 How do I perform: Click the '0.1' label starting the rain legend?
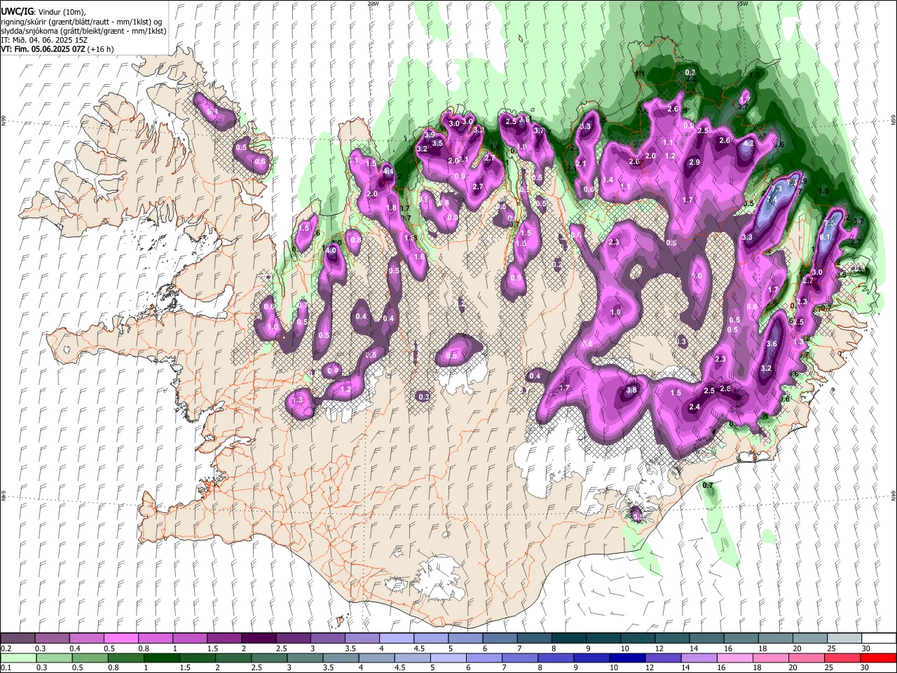[x=6, y=667]
